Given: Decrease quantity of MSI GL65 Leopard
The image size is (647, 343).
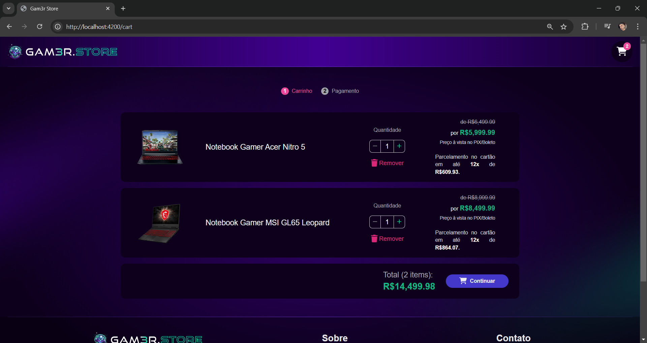Looking at the screenshot, I should point(375,222).
